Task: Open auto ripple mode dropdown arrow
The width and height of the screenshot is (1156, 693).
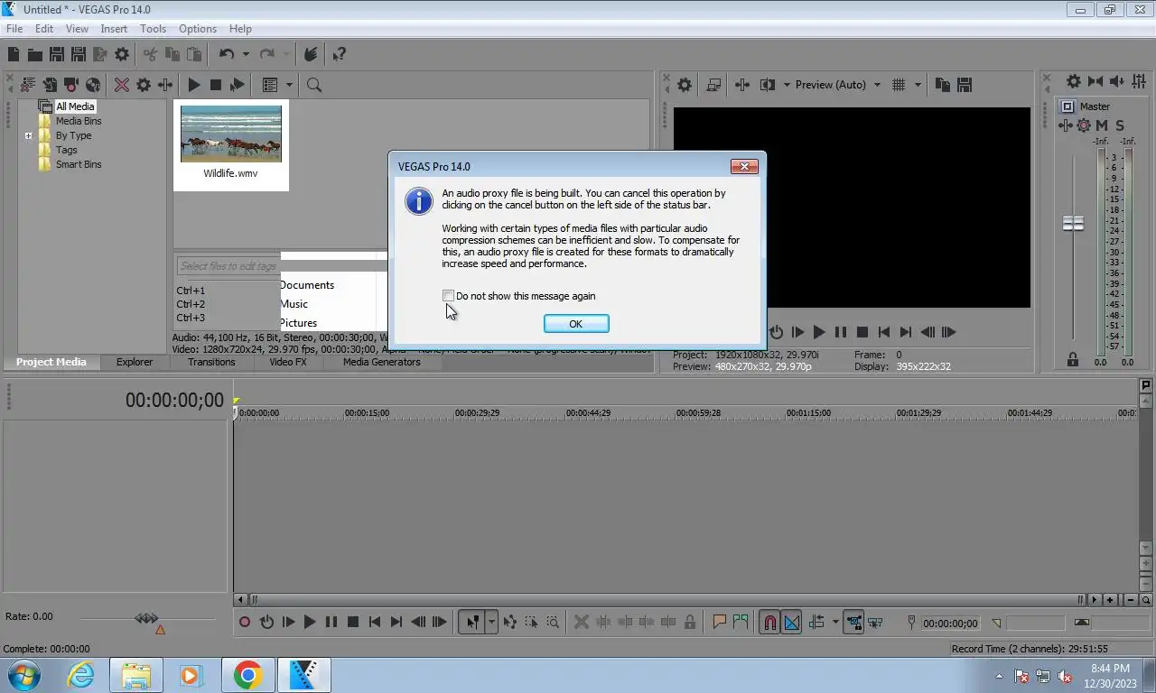Action: click(x=834, y=622)
